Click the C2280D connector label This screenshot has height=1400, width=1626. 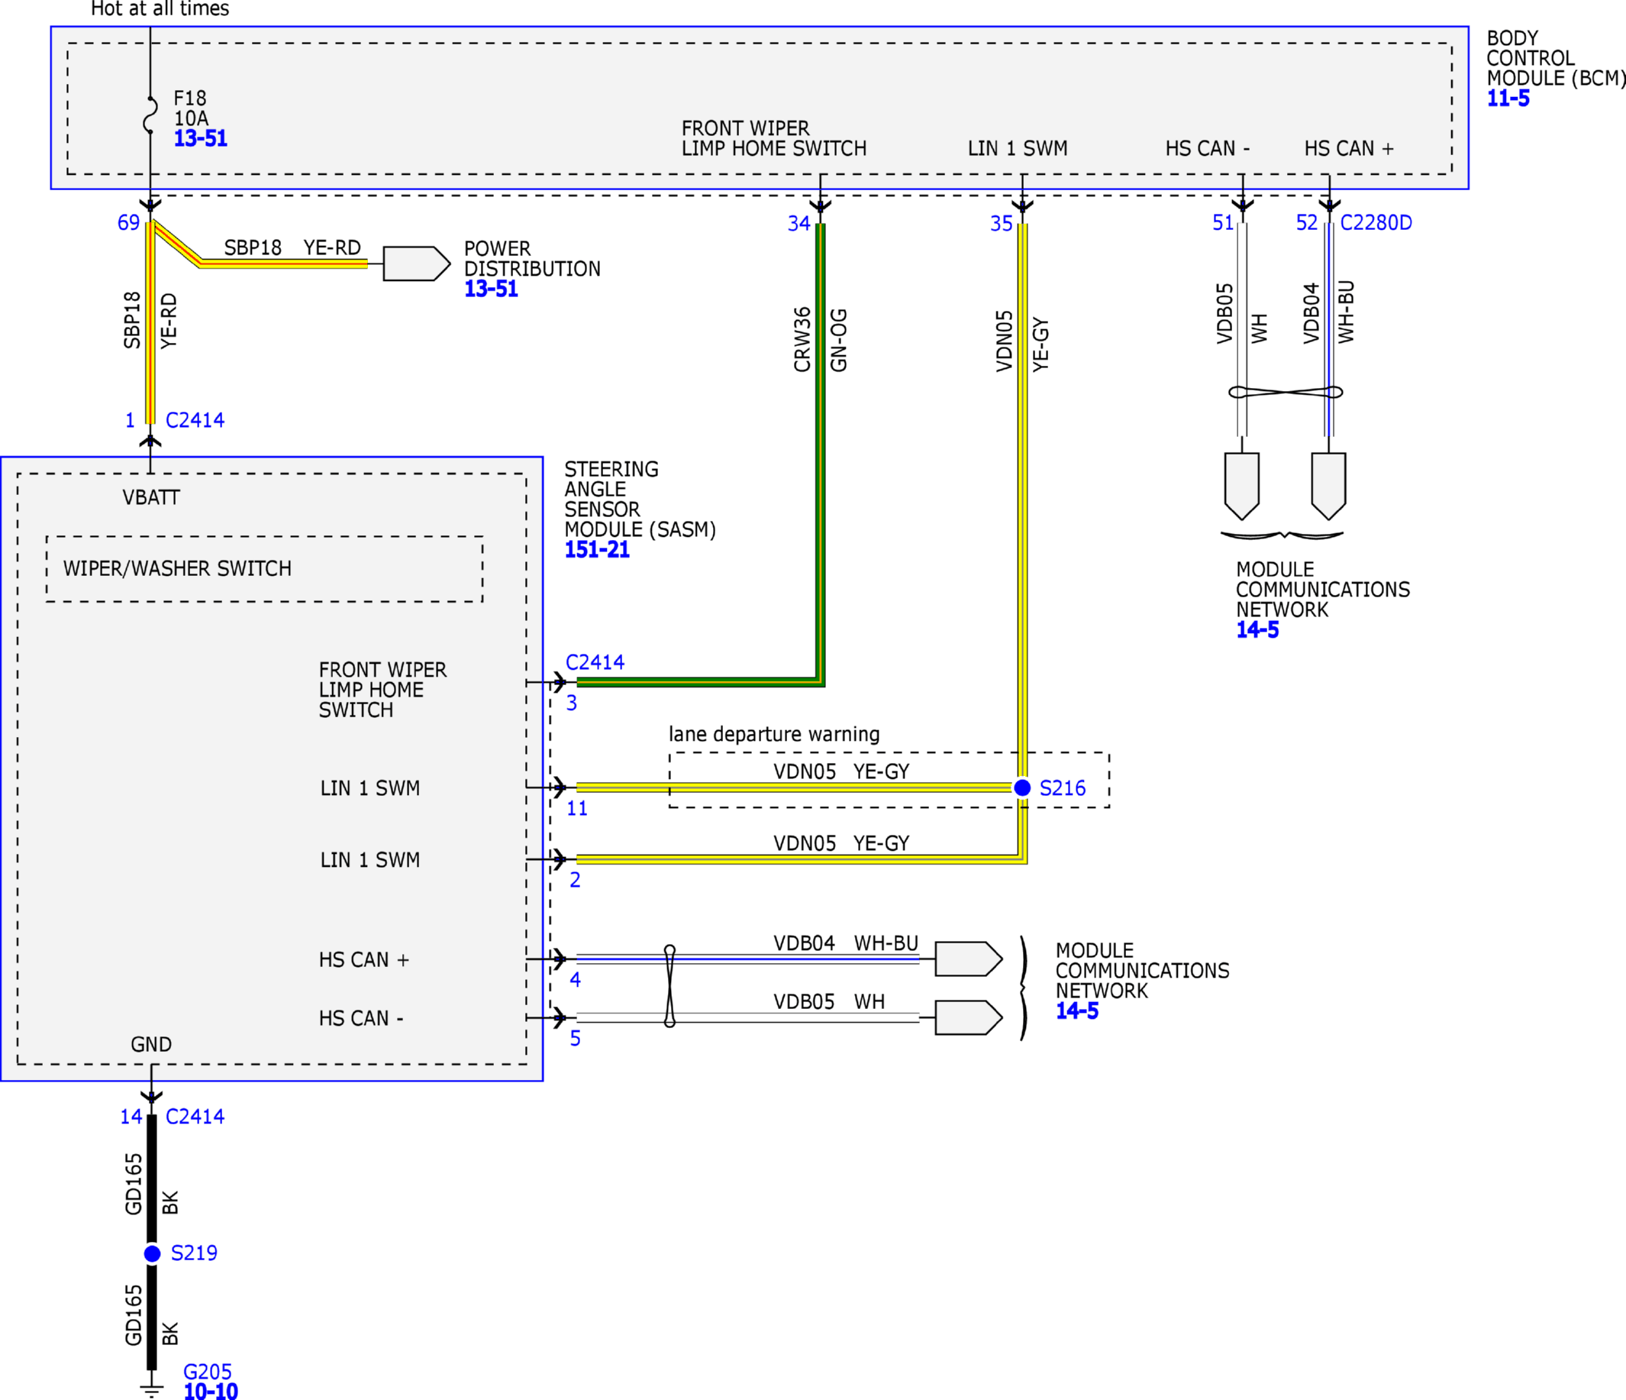pyautogui.click(x=1376, y=223)
